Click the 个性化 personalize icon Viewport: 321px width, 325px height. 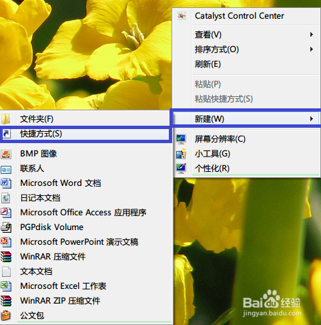181,169
